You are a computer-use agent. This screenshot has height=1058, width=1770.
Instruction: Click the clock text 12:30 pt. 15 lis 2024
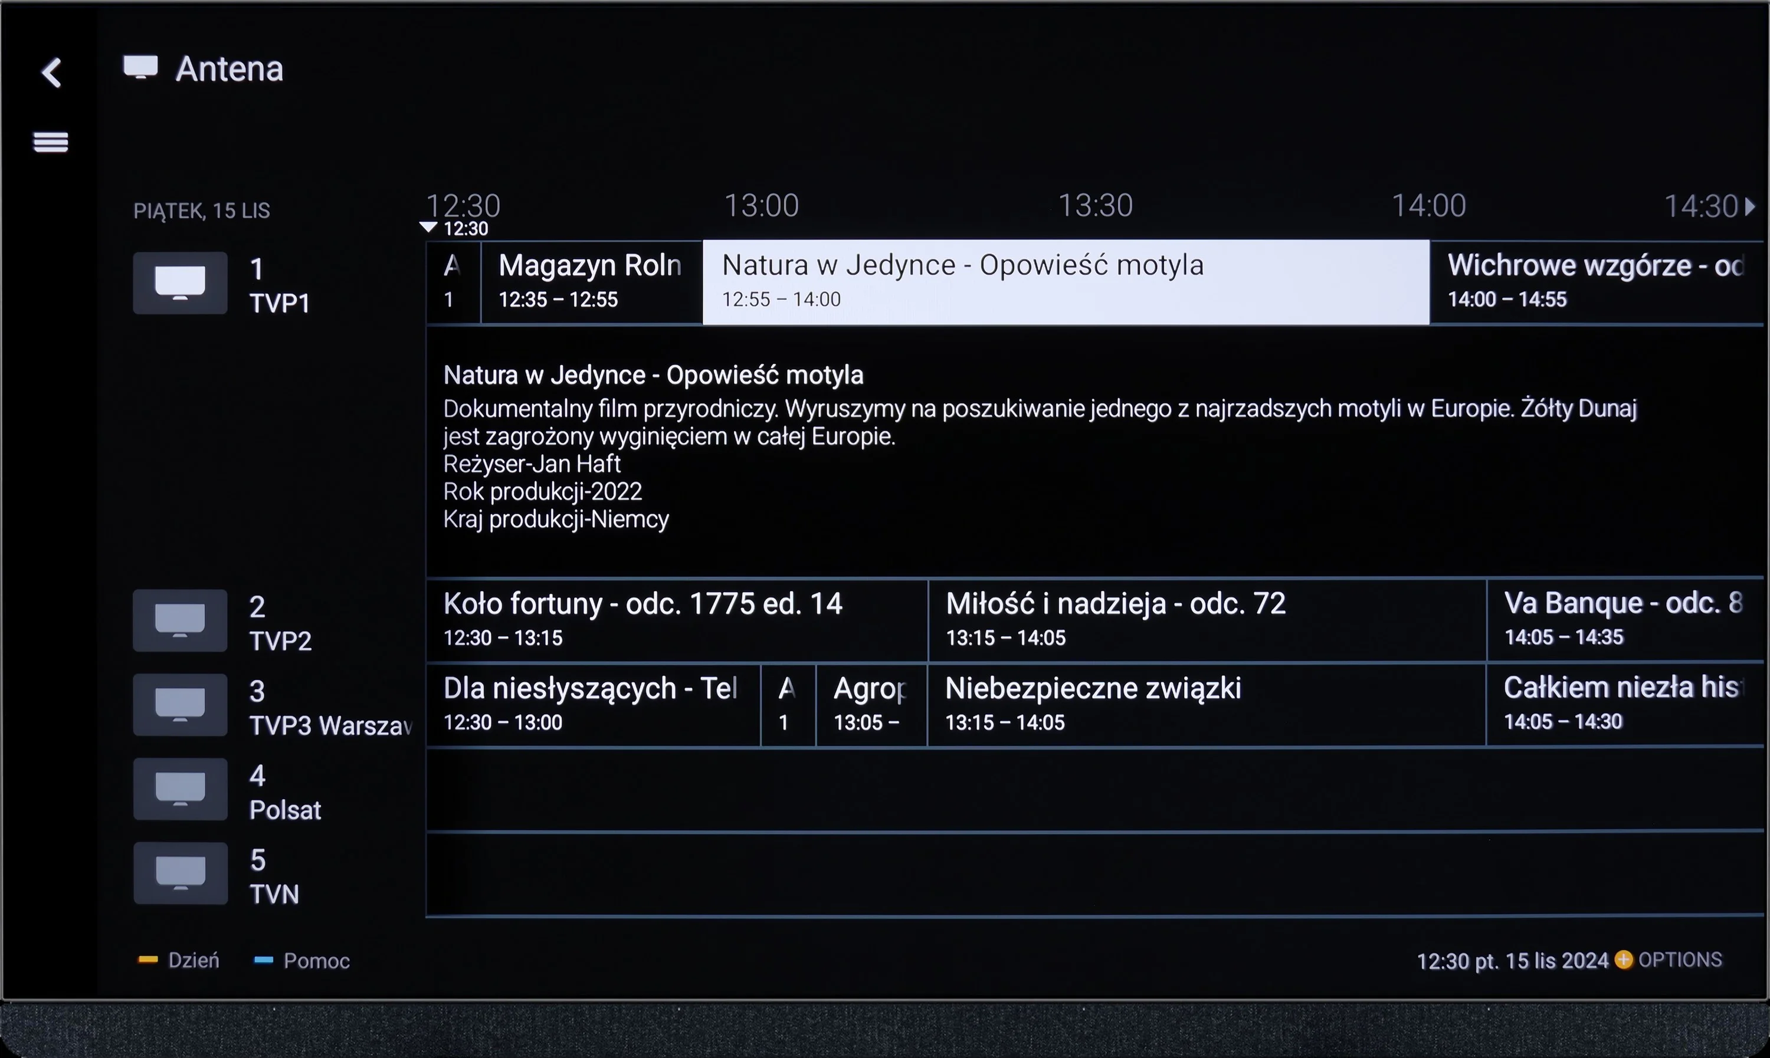tap(1513, 961)
